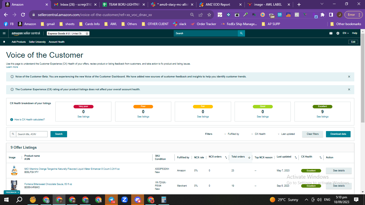Click the top Seller Central Search field

[x=206, y=33]
